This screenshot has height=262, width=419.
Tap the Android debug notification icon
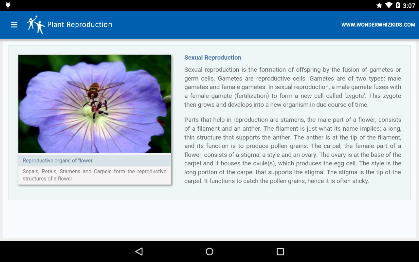[x=8, y=5]
